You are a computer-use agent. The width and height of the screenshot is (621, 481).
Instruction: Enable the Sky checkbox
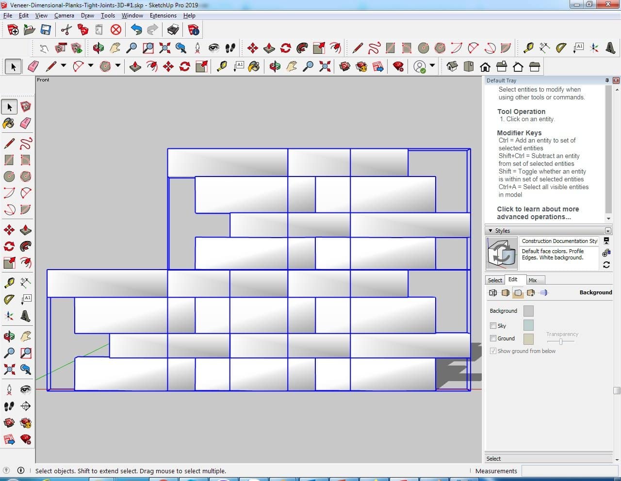[493, 326]
